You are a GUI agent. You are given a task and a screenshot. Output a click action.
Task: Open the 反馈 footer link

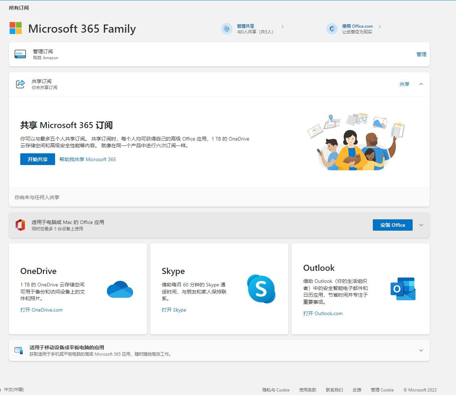tap(357, 390)
